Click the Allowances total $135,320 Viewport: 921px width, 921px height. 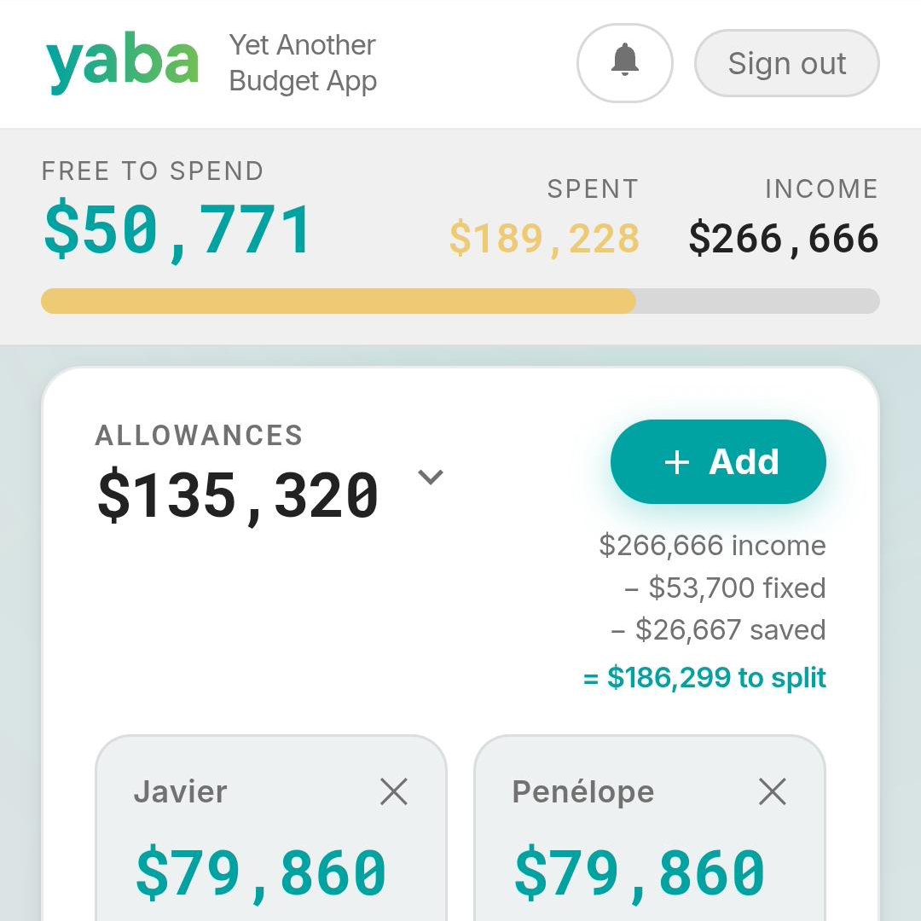238,495
